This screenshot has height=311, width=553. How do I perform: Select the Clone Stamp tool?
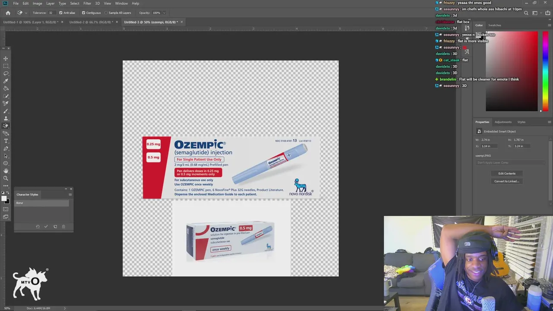pyautogui.click(x=6, y=118)
